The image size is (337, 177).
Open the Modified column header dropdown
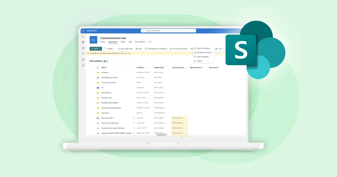141,67
